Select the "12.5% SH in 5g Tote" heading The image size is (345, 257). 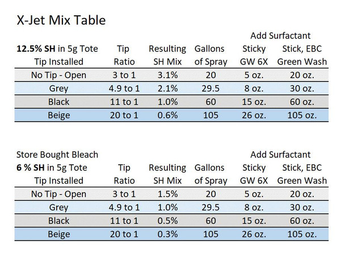click(x=58, y=49)
